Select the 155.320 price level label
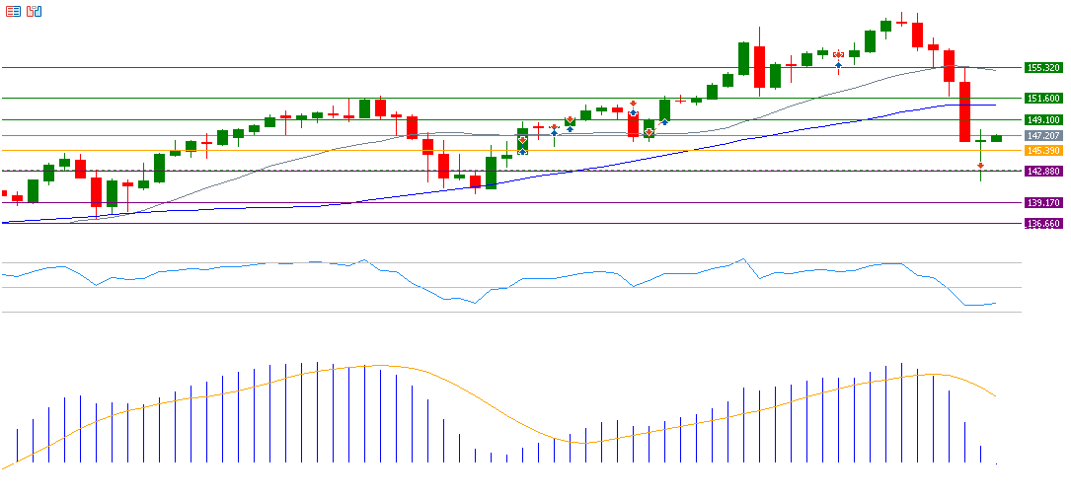1071x497 pixels. click(1043, 68)
